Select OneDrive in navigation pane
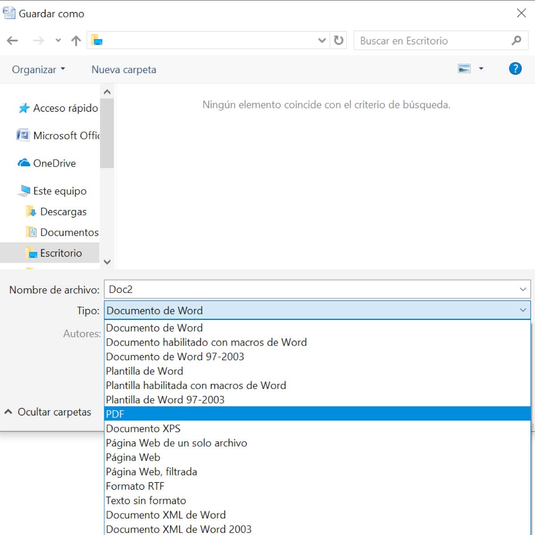Image resolution: width=535 pixels, height=535 pixels. click(54, 163)
